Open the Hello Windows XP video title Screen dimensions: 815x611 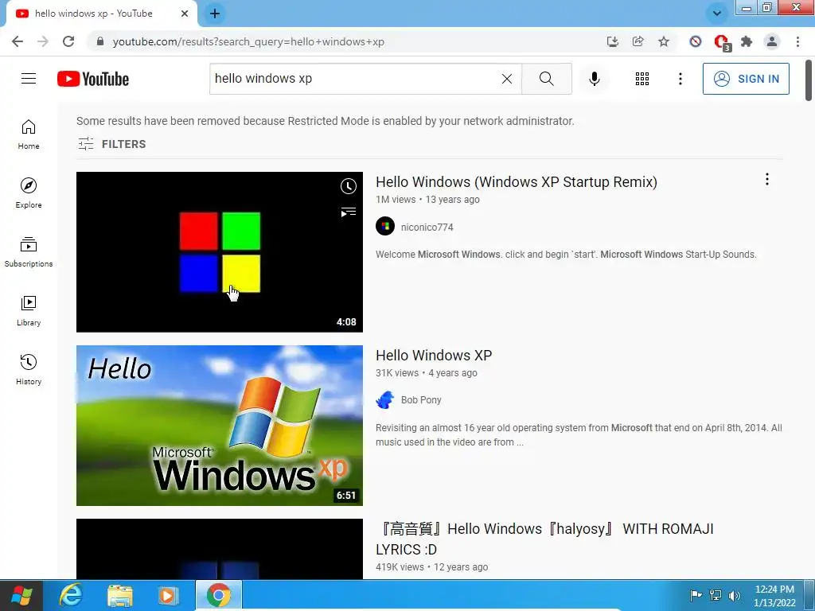434,356
